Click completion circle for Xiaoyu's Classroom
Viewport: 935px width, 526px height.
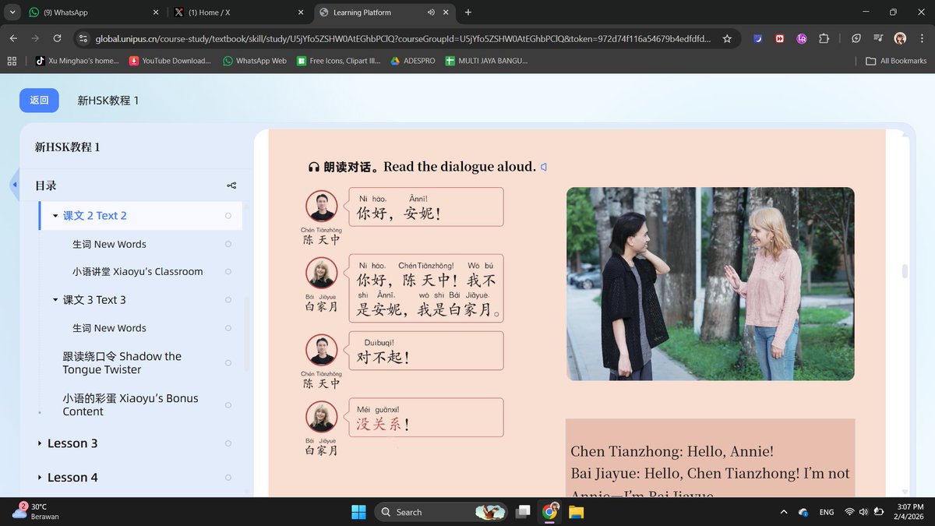(x=228, y=272)
